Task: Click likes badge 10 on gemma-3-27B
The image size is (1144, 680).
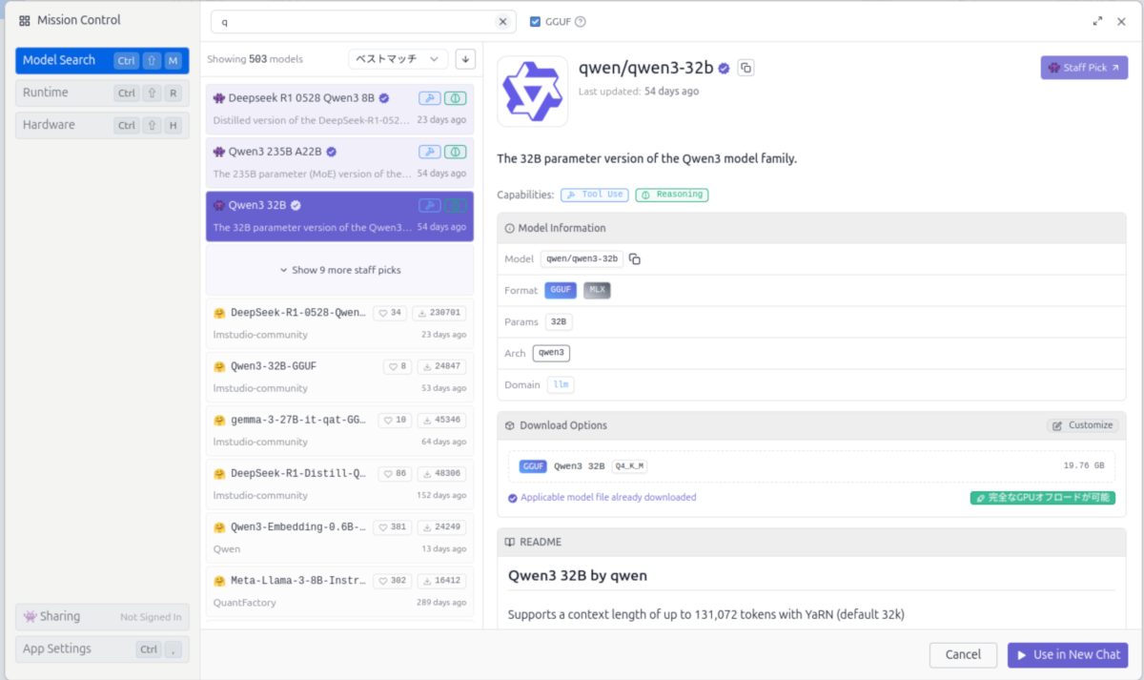Action: click(395, 420)
